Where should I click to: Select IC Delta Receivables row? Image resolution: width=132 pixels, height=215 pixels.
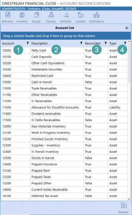pyautogui.click(x=64, y=120)
